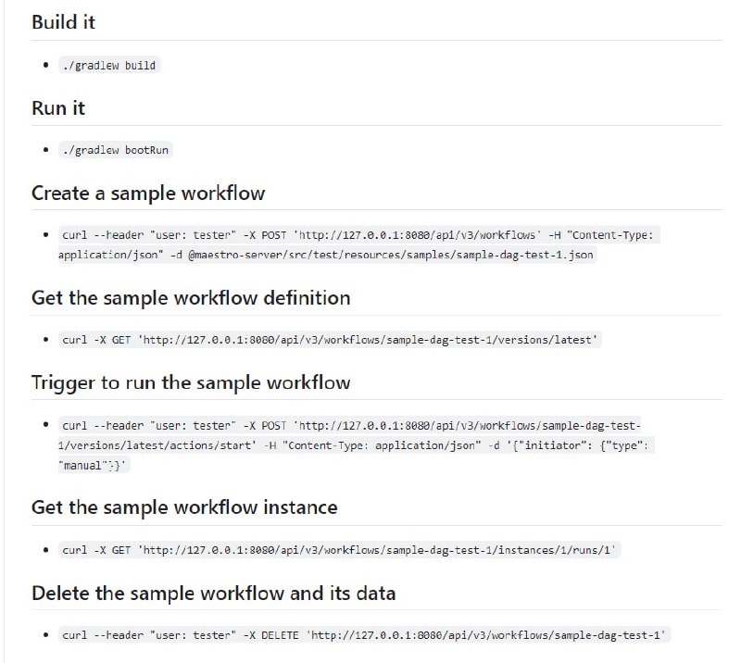Click 'Trigger to run the sample workflow' heading

pos(191,382)
